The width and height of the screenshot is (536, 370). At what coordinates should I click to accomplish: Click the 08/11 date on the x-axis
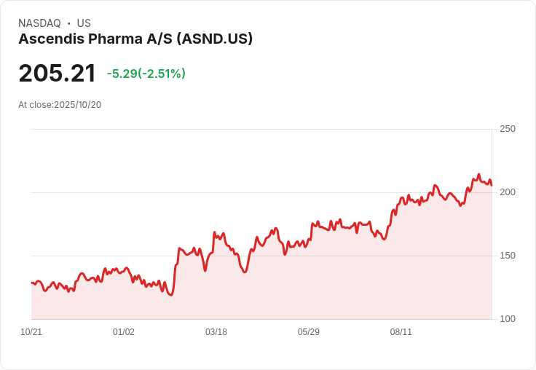pyautogui.click(x=401, y=332)
